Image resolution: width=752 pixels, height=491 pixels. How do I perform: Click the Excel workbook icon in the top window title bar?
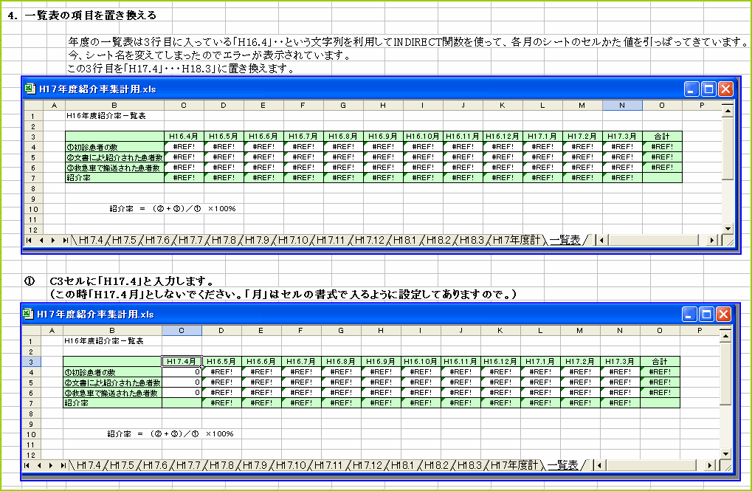pos(31,88)
